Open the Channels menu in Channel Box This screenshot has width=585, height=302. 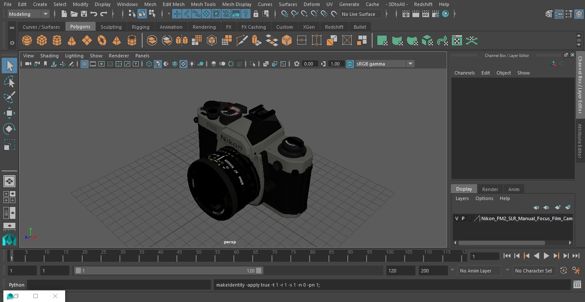pos(464,73)
